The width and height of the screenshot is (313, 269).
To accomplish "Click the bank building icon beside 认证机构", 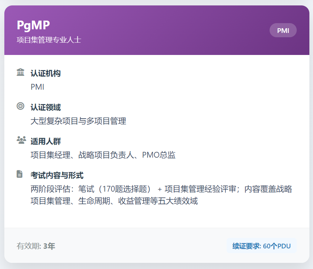I will pyautogui.click(x=21, y=72).
